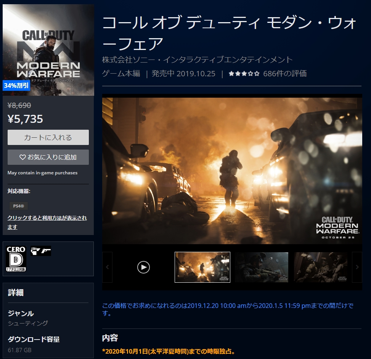Click the ジャンル label
The image size is (371, 359).
tap(21, 314)
